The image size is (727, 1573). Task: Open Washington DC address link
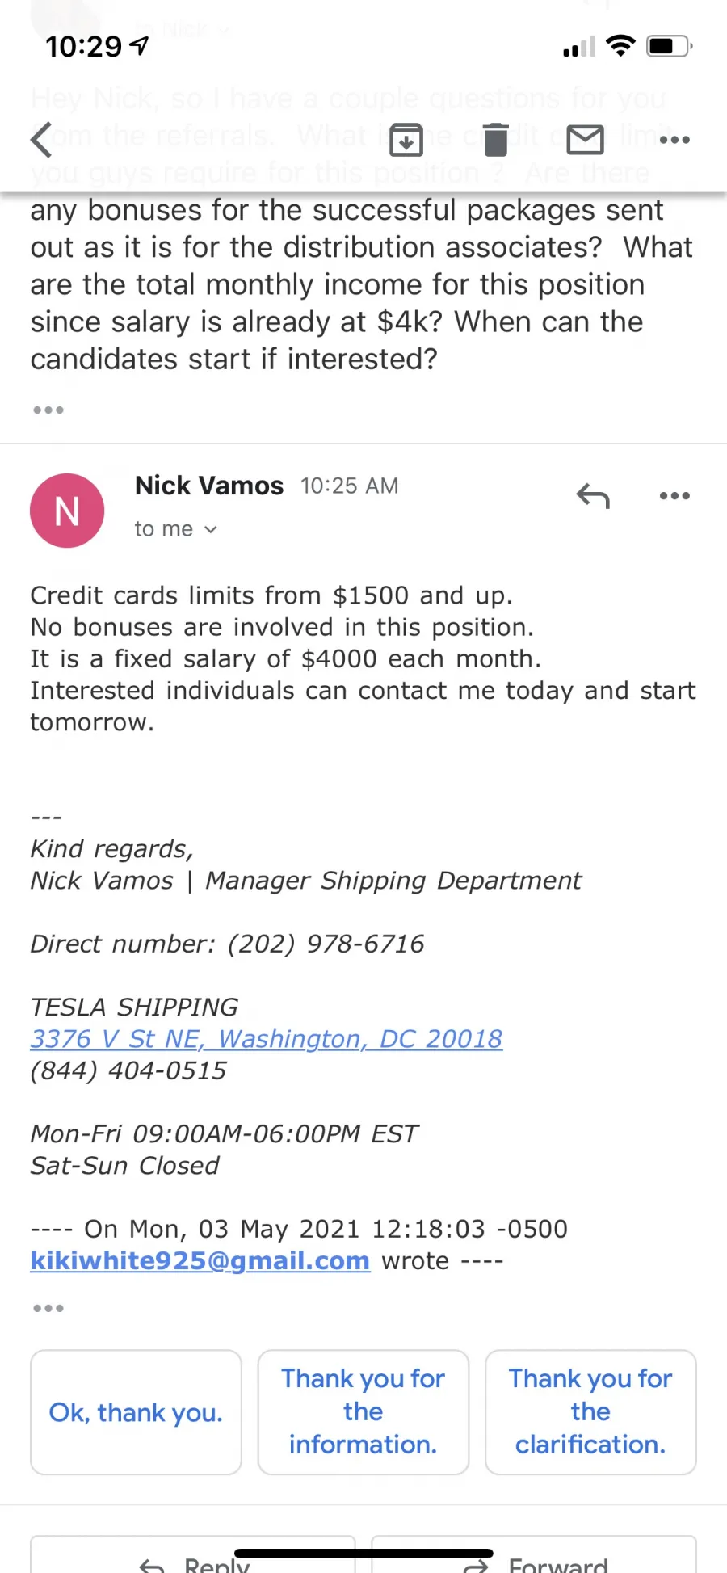tap(267, 1039)
